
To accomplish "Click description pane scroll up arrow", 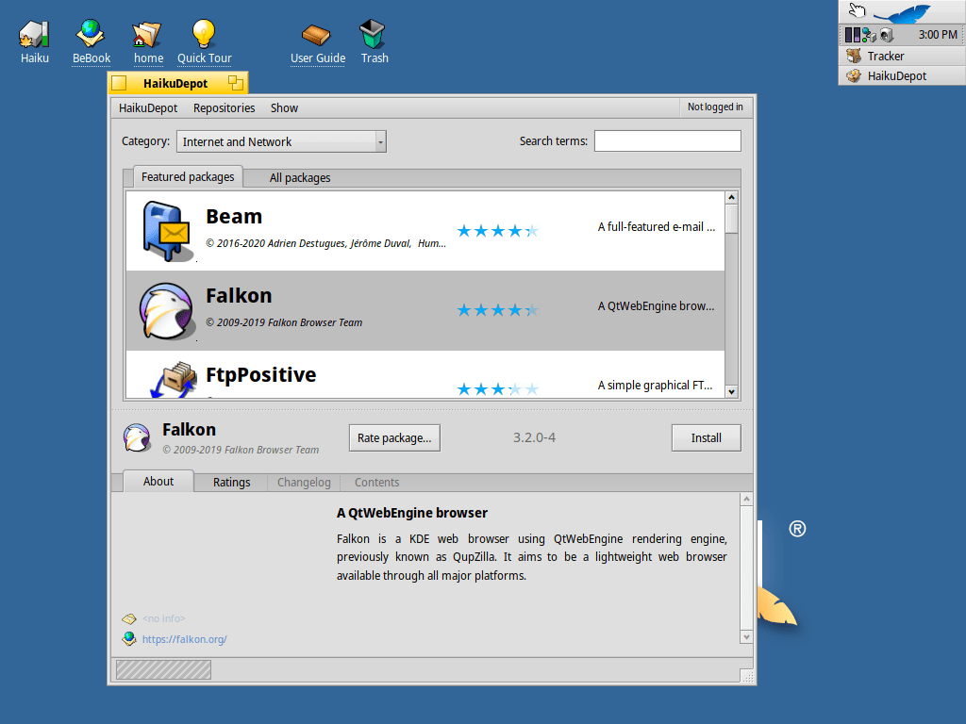I will point(746,500).
